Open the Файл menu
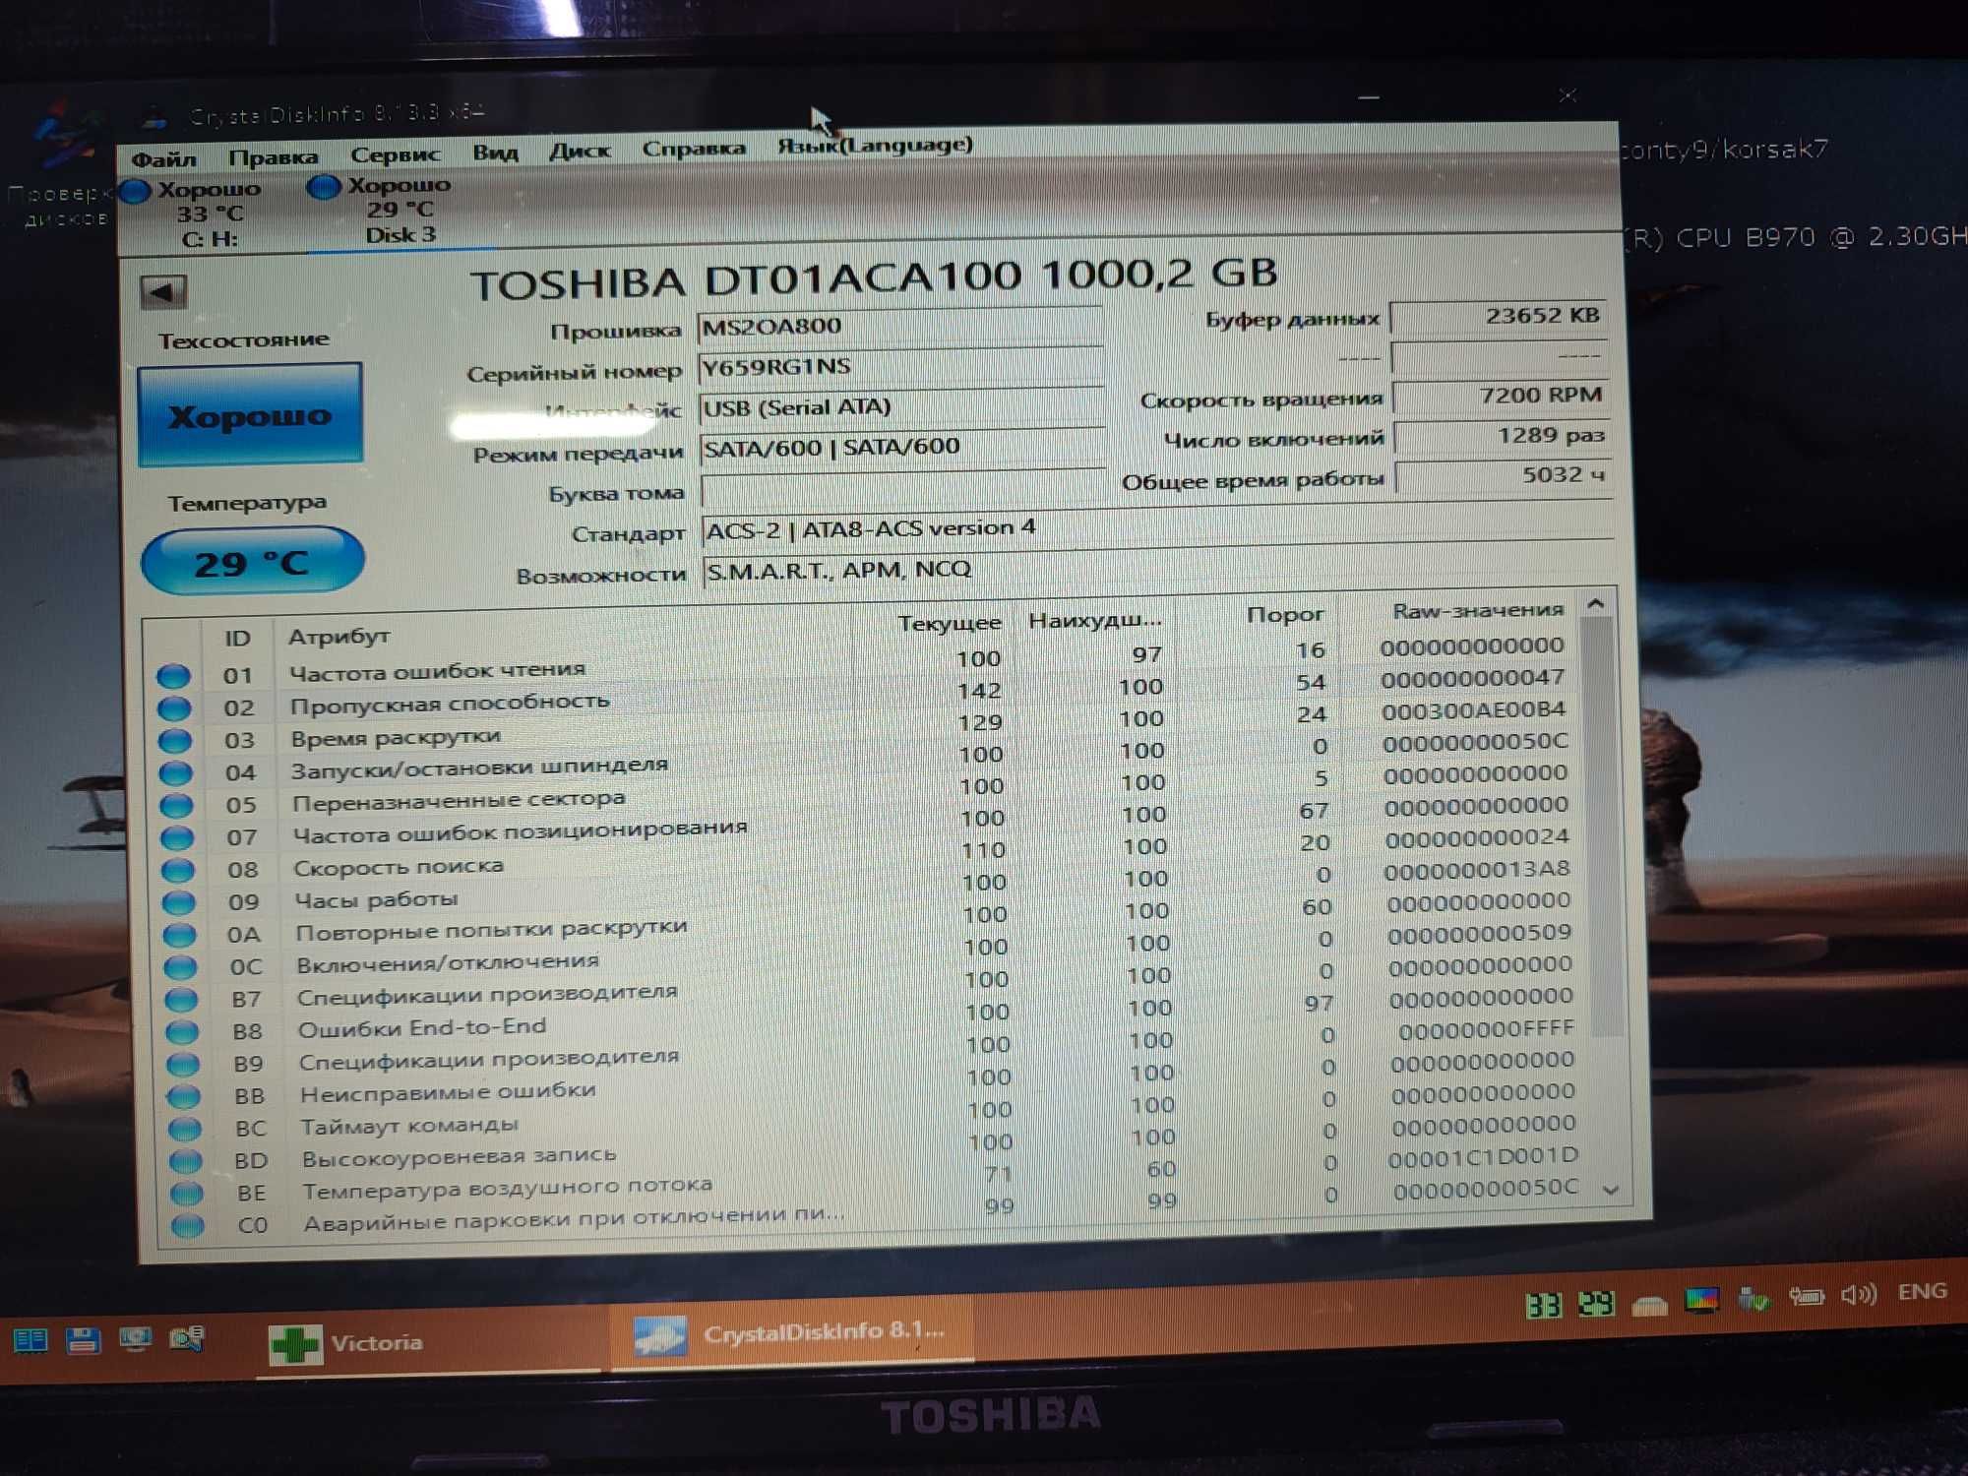This screenshot has width=1968, height=1476. pos(163,159)
